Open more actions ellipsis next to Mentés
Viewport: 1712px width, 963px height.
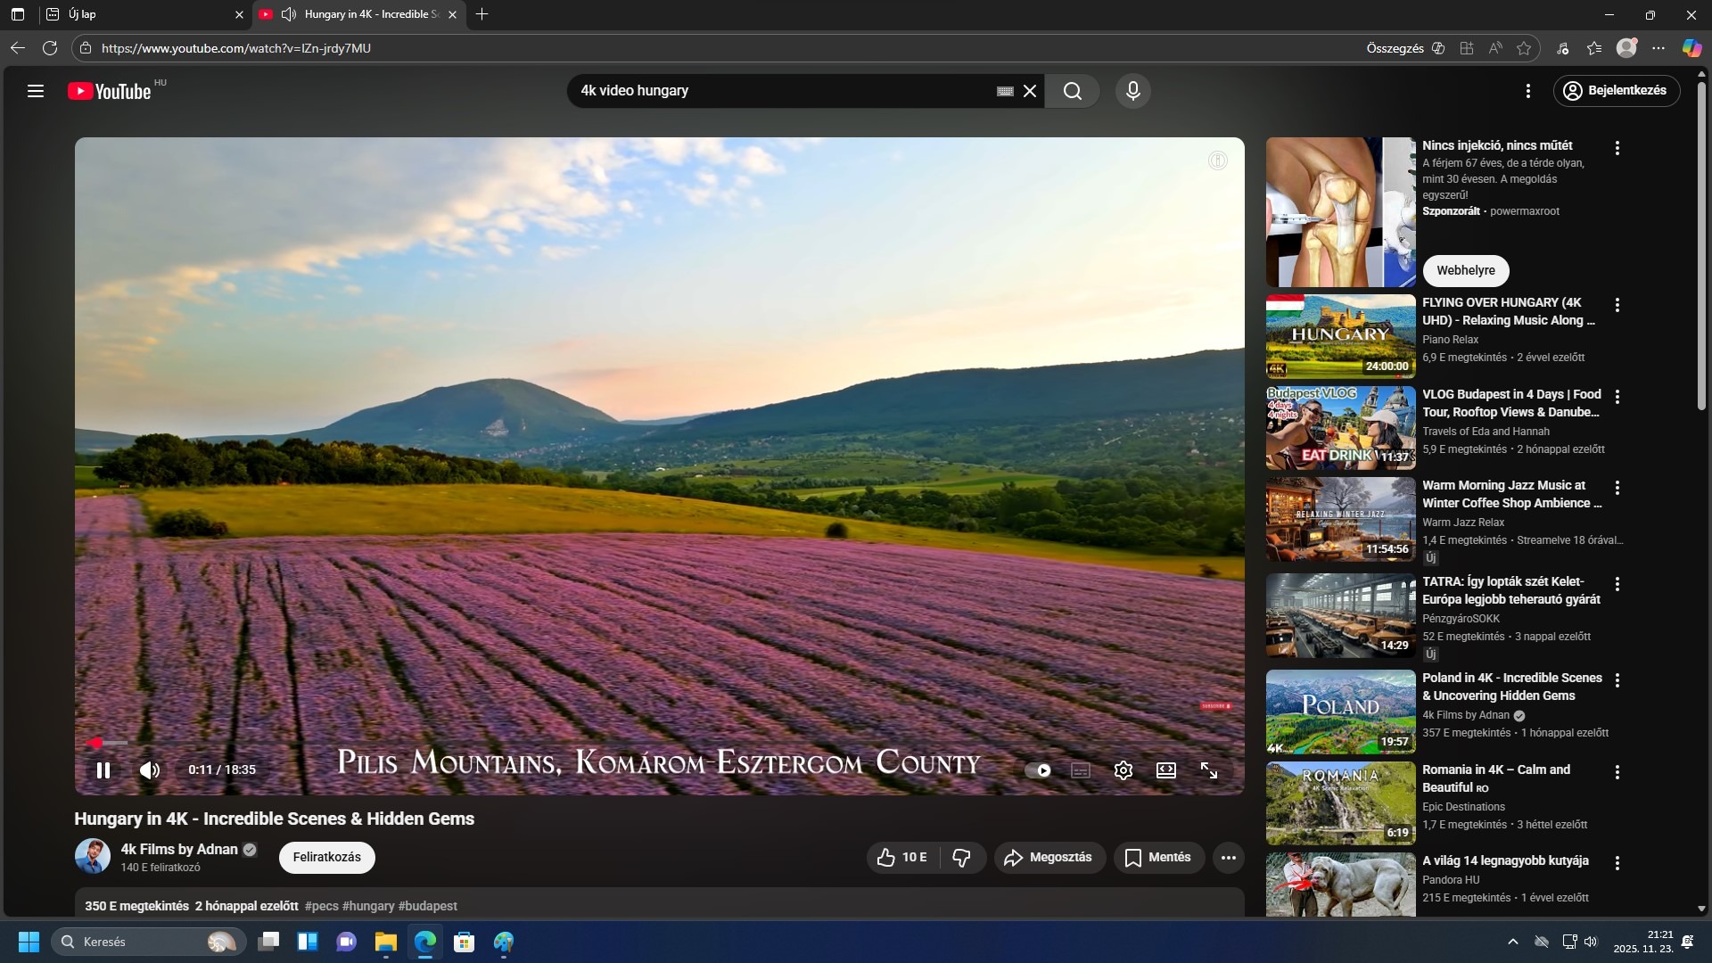[1228, 858]
